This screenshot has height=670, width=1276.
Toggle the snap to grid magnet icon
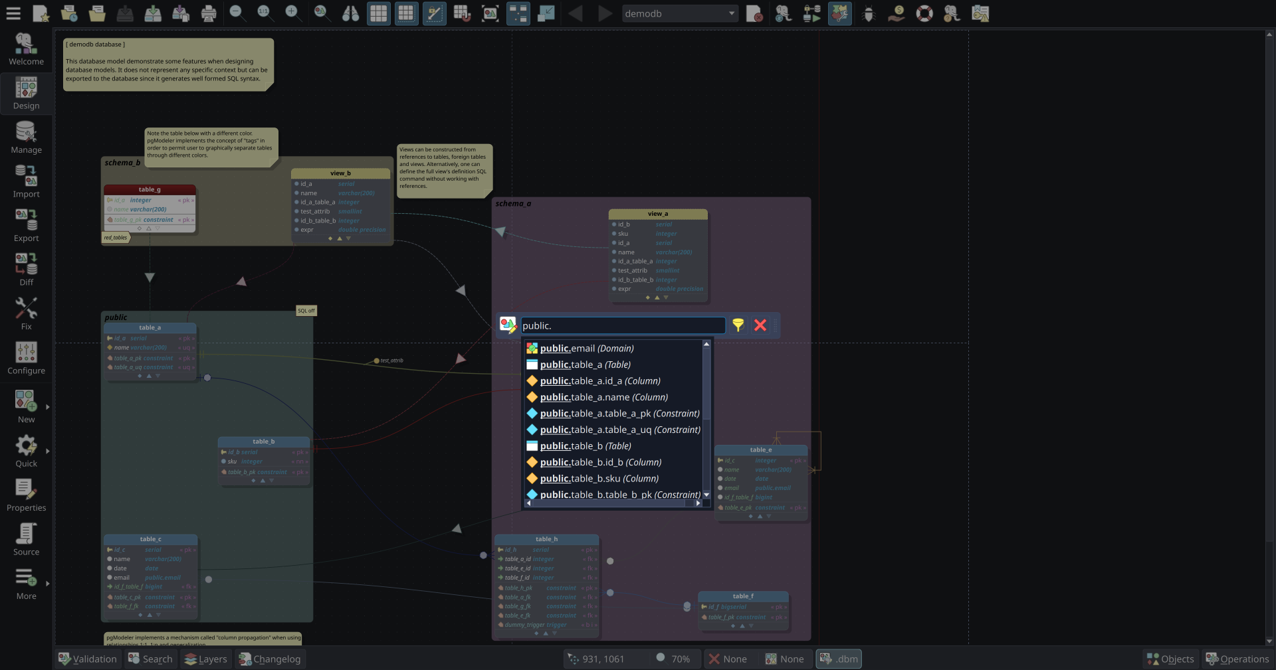(x=463, y=13)
